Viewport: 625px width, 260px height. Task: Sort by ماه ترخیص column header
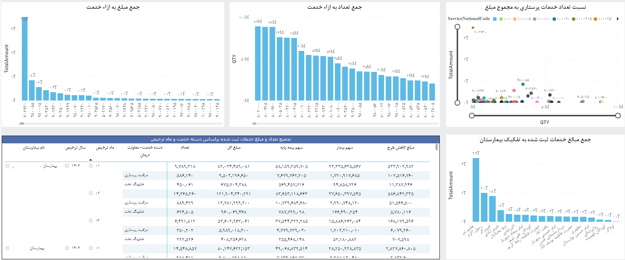(105, 148)
